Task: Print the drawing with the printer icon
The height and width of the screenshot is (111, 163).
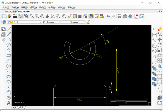Action: point(120,16)
